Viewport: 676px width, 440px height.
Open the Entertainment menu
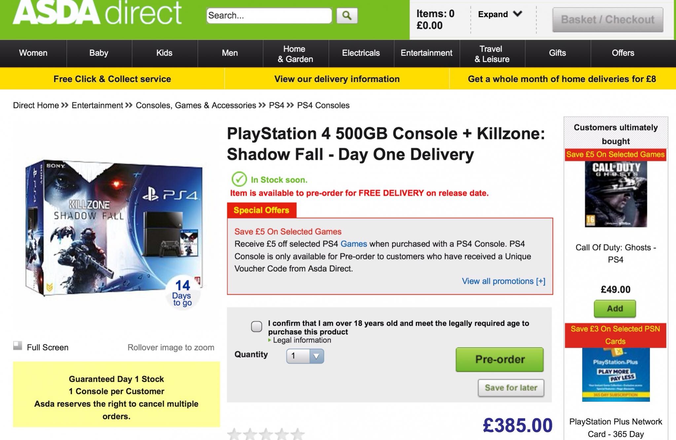tap(426, 53)
